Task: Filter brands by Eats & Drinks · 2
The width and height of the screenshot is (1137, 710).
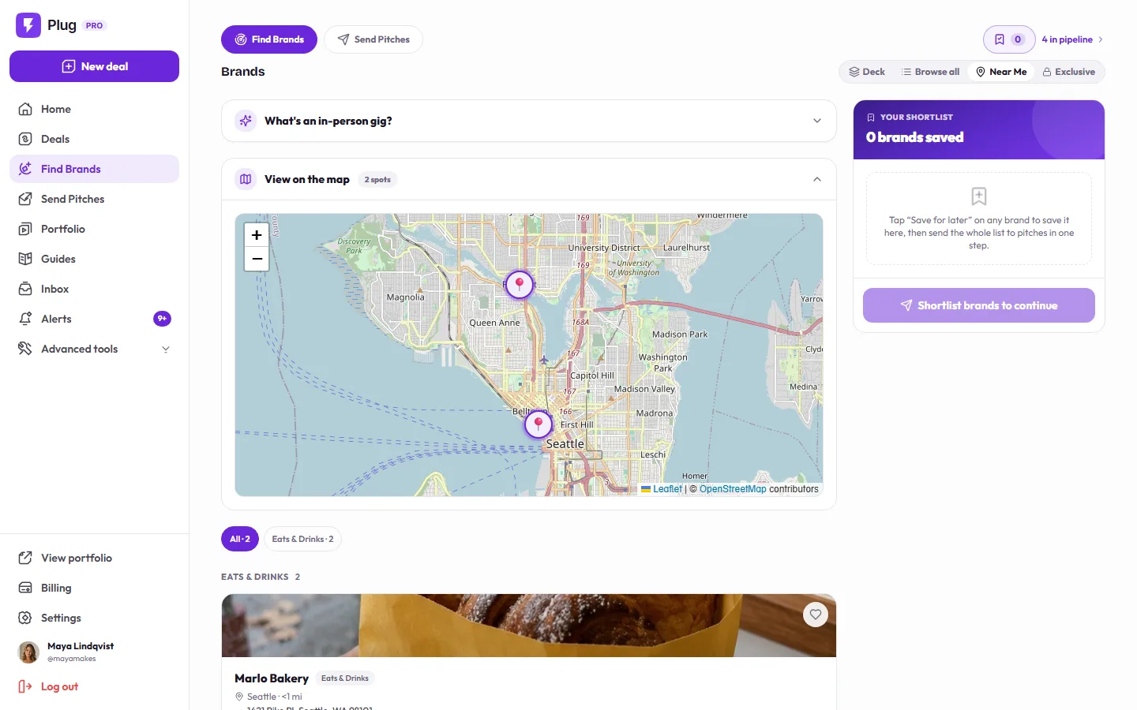Action: tap(302, 539)
